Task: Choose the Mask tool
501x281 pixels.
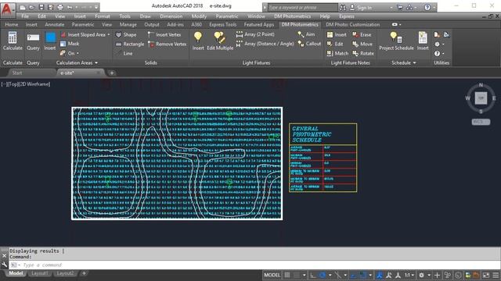Action: coord(70,44)
